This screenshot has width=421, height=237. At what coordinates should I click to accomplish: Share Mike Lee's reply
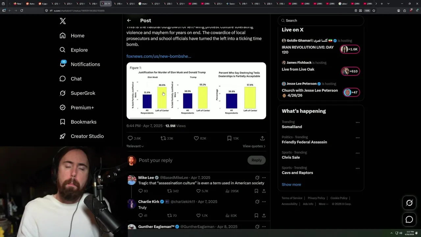[x=264, y=191]
